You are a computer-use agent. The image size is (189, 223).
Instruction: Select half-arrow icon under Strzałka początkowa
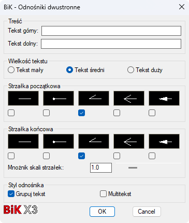[x=94, y=99]
